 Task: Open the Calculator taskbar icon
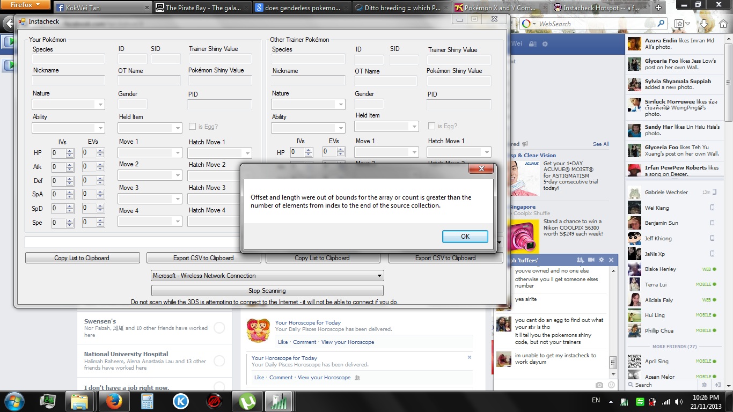pyautogui.click(x=147, y=401)
